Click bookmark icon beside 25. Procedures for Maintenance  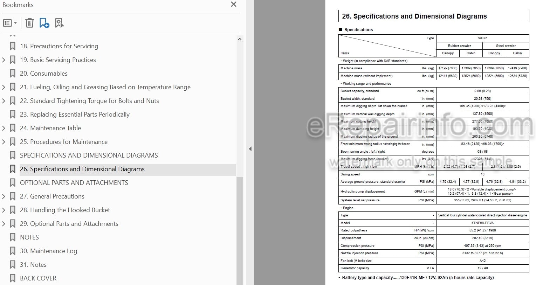[13, 142]
